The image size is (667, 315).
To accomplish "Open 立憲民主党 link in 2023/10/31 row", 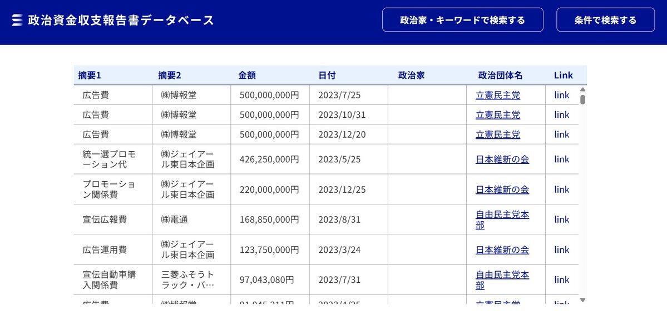I will (x=498, y=115).
